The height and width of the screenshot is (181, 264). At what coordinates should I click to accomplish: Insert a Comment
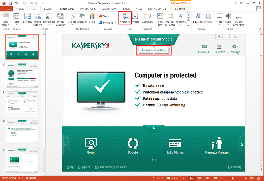click(148, 18)
